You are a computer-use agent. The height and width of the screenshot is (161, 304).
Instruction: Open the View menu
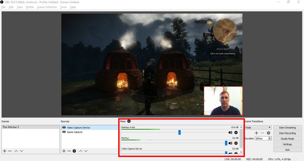(x=20, y=7)
